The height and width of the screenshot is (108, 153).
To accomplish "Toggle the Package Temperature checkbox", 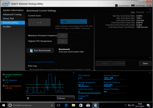I will [x=4, y=74].
